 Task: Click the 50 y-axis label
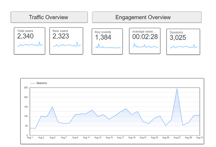pyautogui.click(x=26, y=126)
